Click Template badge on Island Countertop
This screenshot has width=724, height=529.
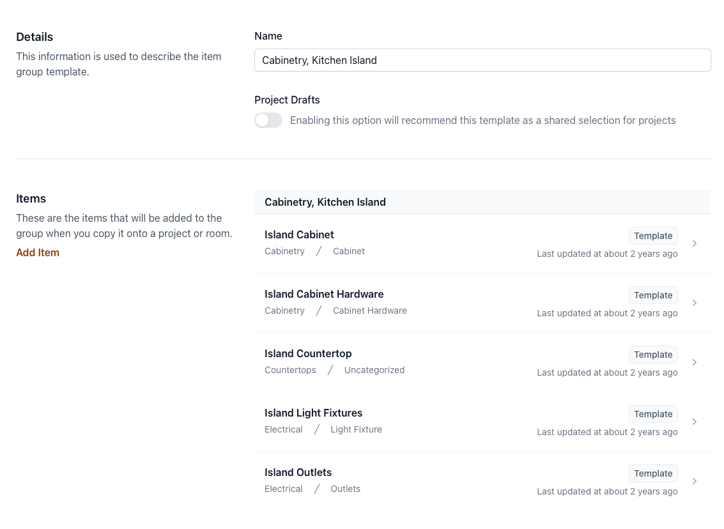(x=652, y=355)
